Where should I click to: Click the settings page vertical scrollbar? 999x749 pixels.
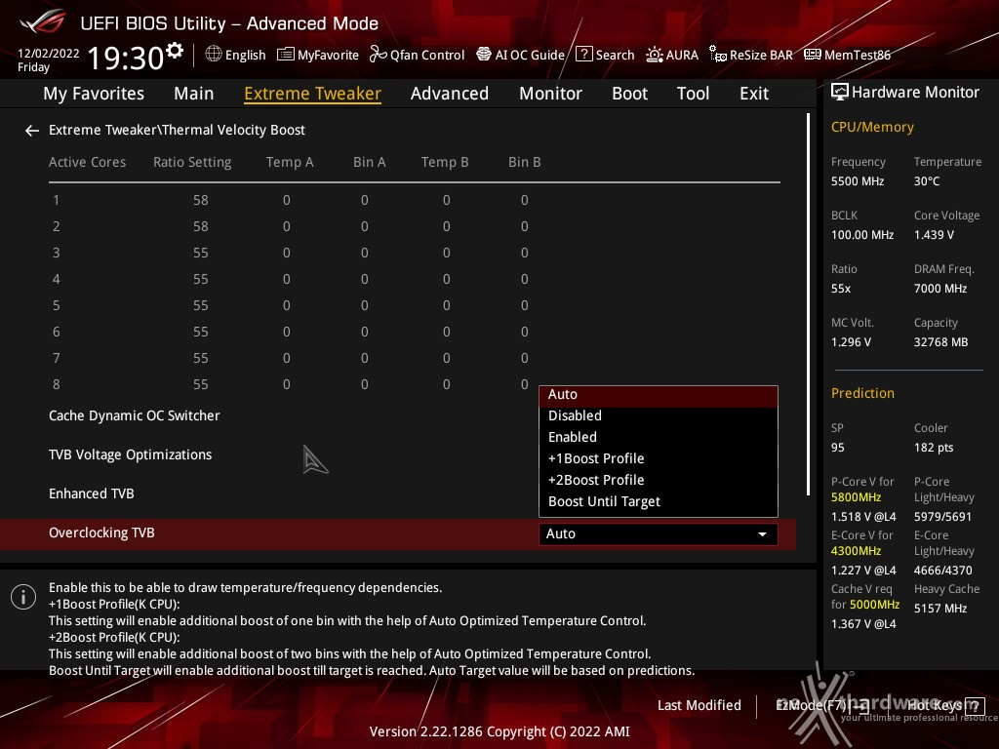tap(809, 304)
